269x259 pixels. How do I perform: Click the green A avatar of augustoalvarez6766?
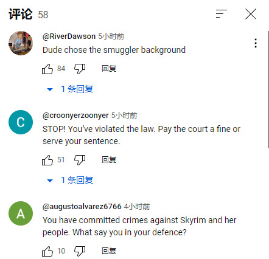click(x=21, y=213)
